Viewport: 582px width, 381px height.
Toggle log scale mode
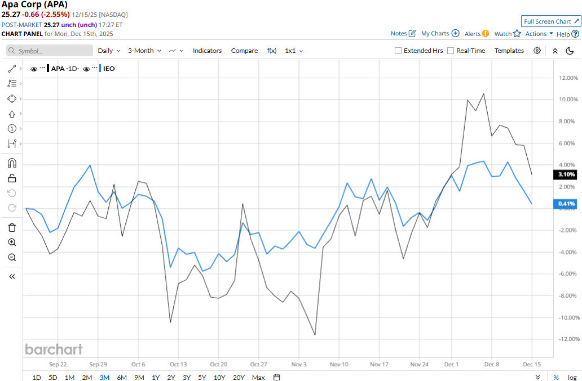pyautogui.click(x=572, y=377)
